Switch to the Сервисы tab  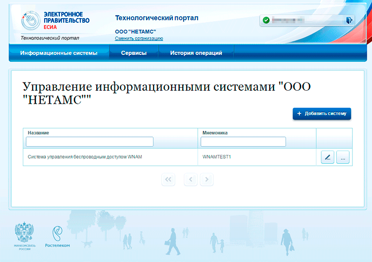[134, 53]
